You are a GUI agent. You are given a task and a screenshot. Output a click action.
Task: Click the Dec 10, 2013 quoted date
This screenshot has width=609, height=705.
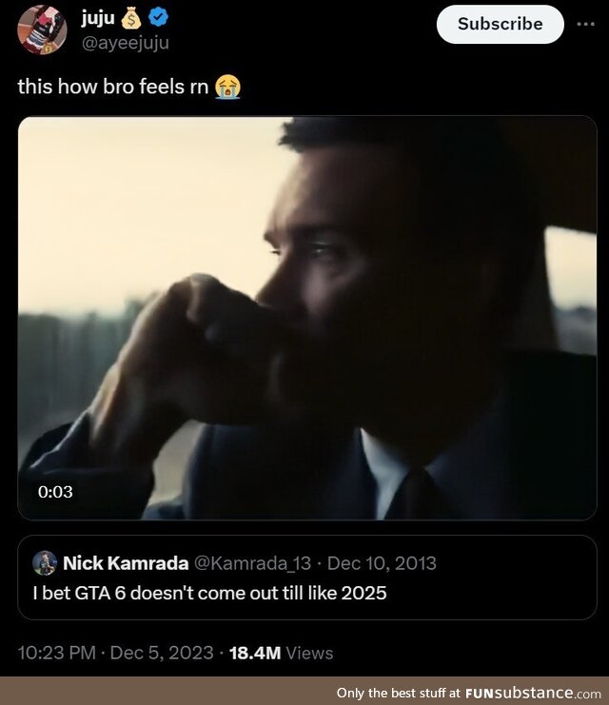pyautogui.click(x=382, y=563)
